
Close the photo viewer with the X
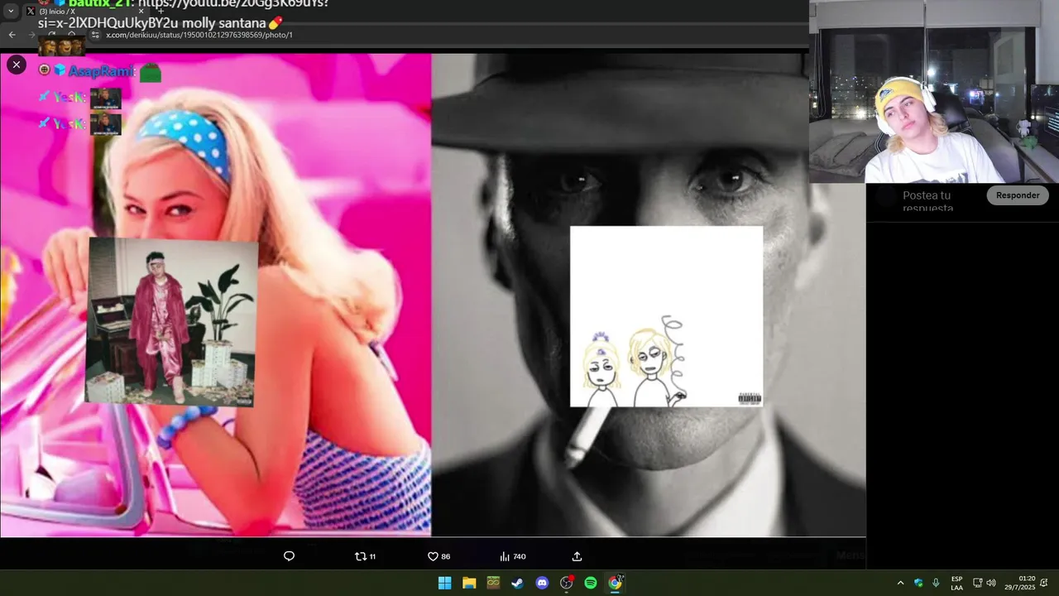pos(16,65)
